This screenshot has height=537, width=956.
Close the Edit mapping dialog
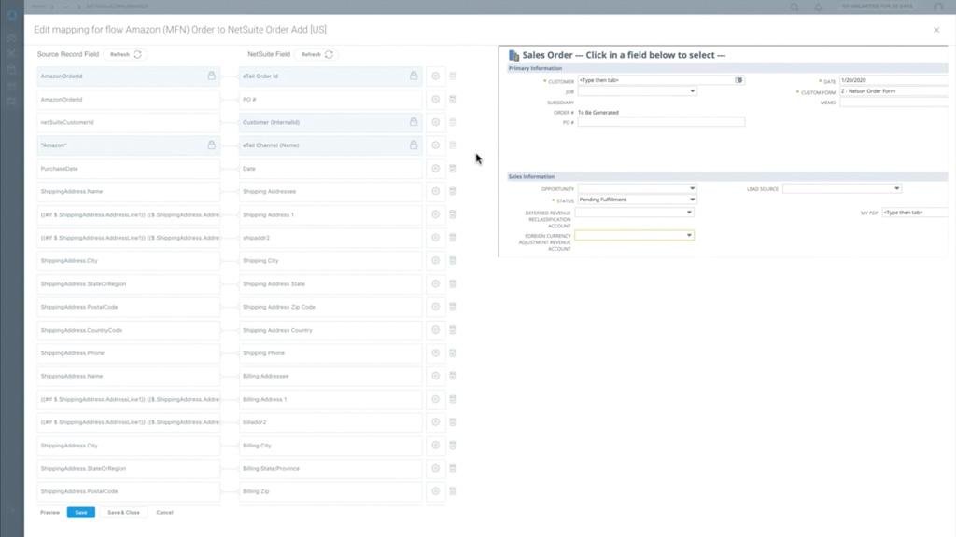pos(936,30)
